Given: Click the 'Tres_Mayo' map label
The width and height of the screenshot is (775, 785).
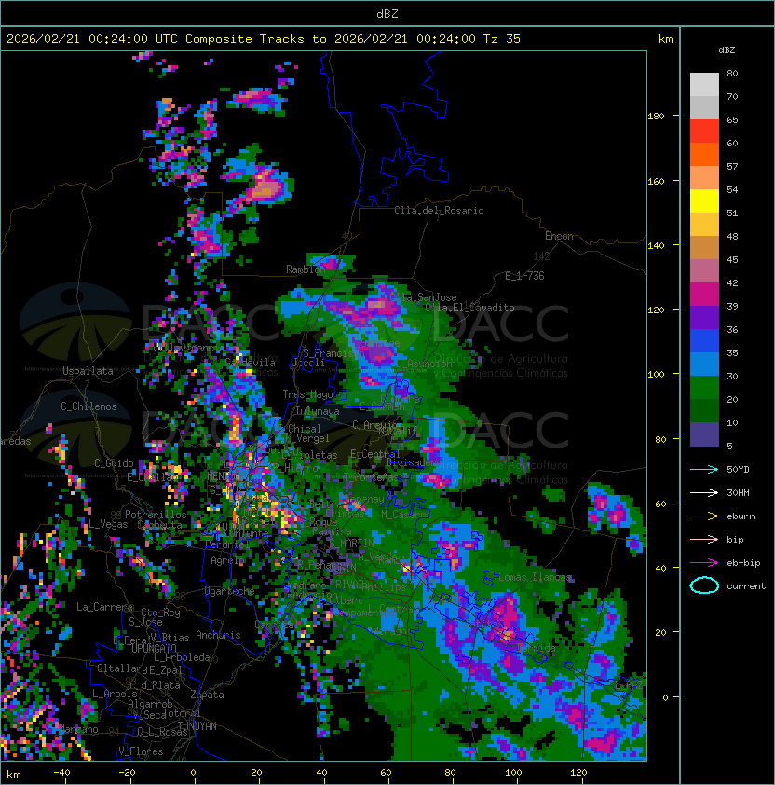Looking at the screenshot, I should tap(307, 394).
